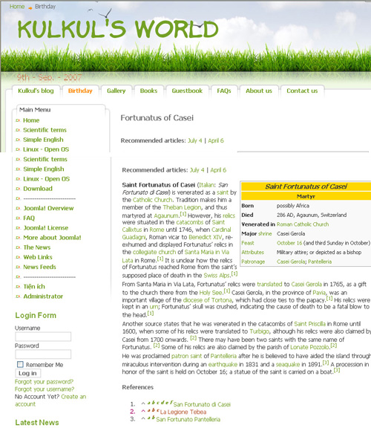This screenshot has height=428, width=371.
Task: Open the Feast infobox link
Action: pyautogui.click(x=248, y=243)
